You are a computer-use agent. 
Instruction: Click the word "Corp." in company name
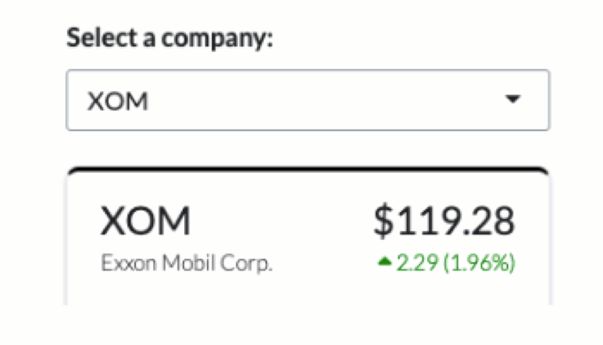pyautogui.click(x=246, y=264)
